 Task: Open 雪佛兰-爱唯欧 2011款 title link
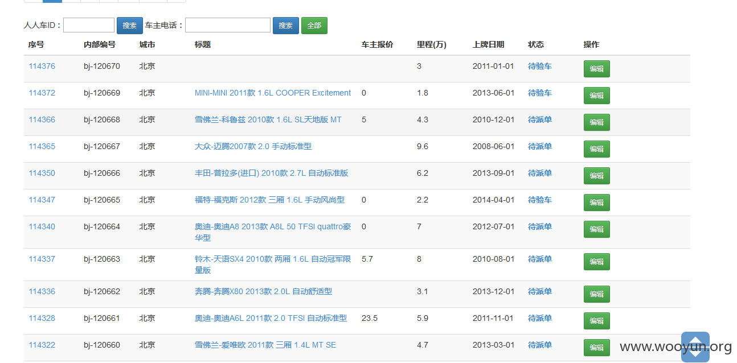pyautogui.click(x=265, y=345)
